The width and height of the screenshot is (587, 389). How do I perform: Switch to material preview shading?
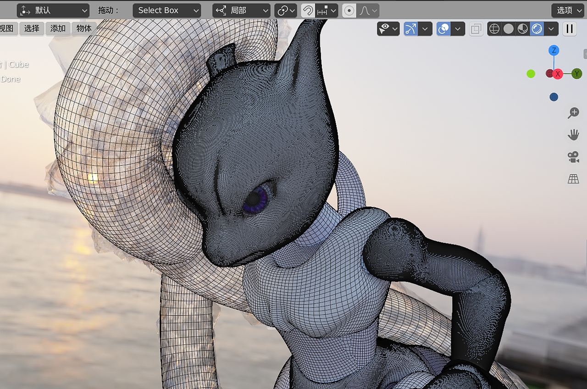523,29
